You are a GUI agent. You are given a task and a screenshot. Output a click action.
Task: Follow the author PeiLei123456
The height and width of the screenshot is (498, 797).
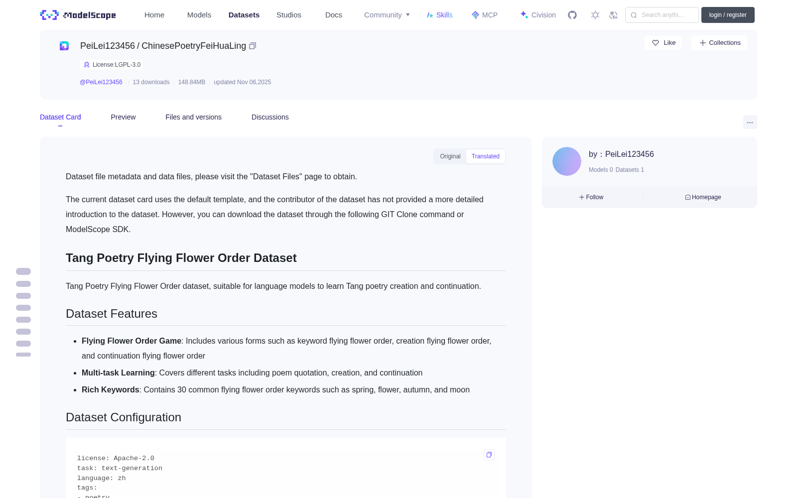point(591,197)
